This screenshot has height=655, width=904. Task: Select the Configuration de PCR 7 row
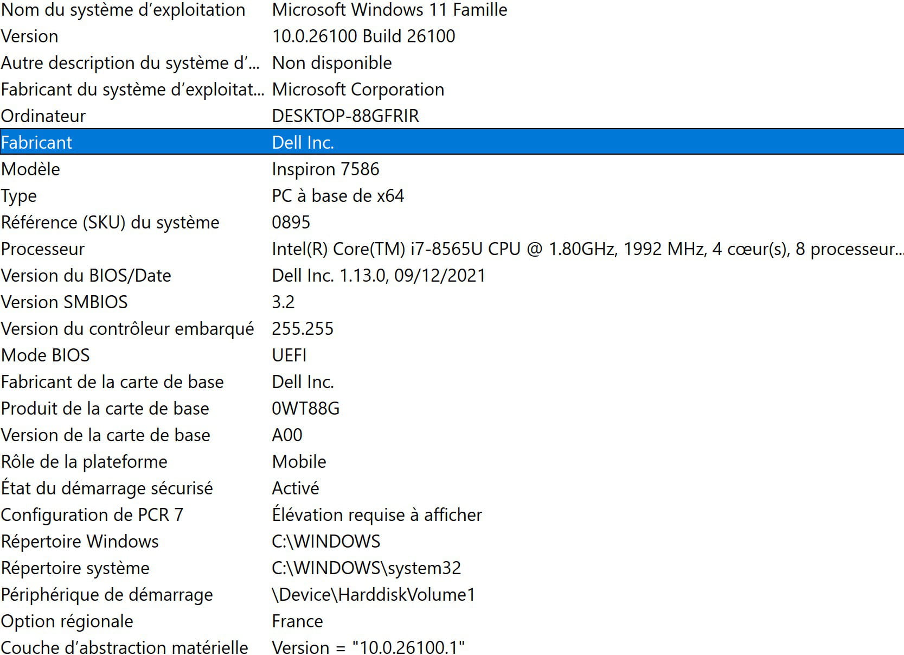tap(92, 515)
